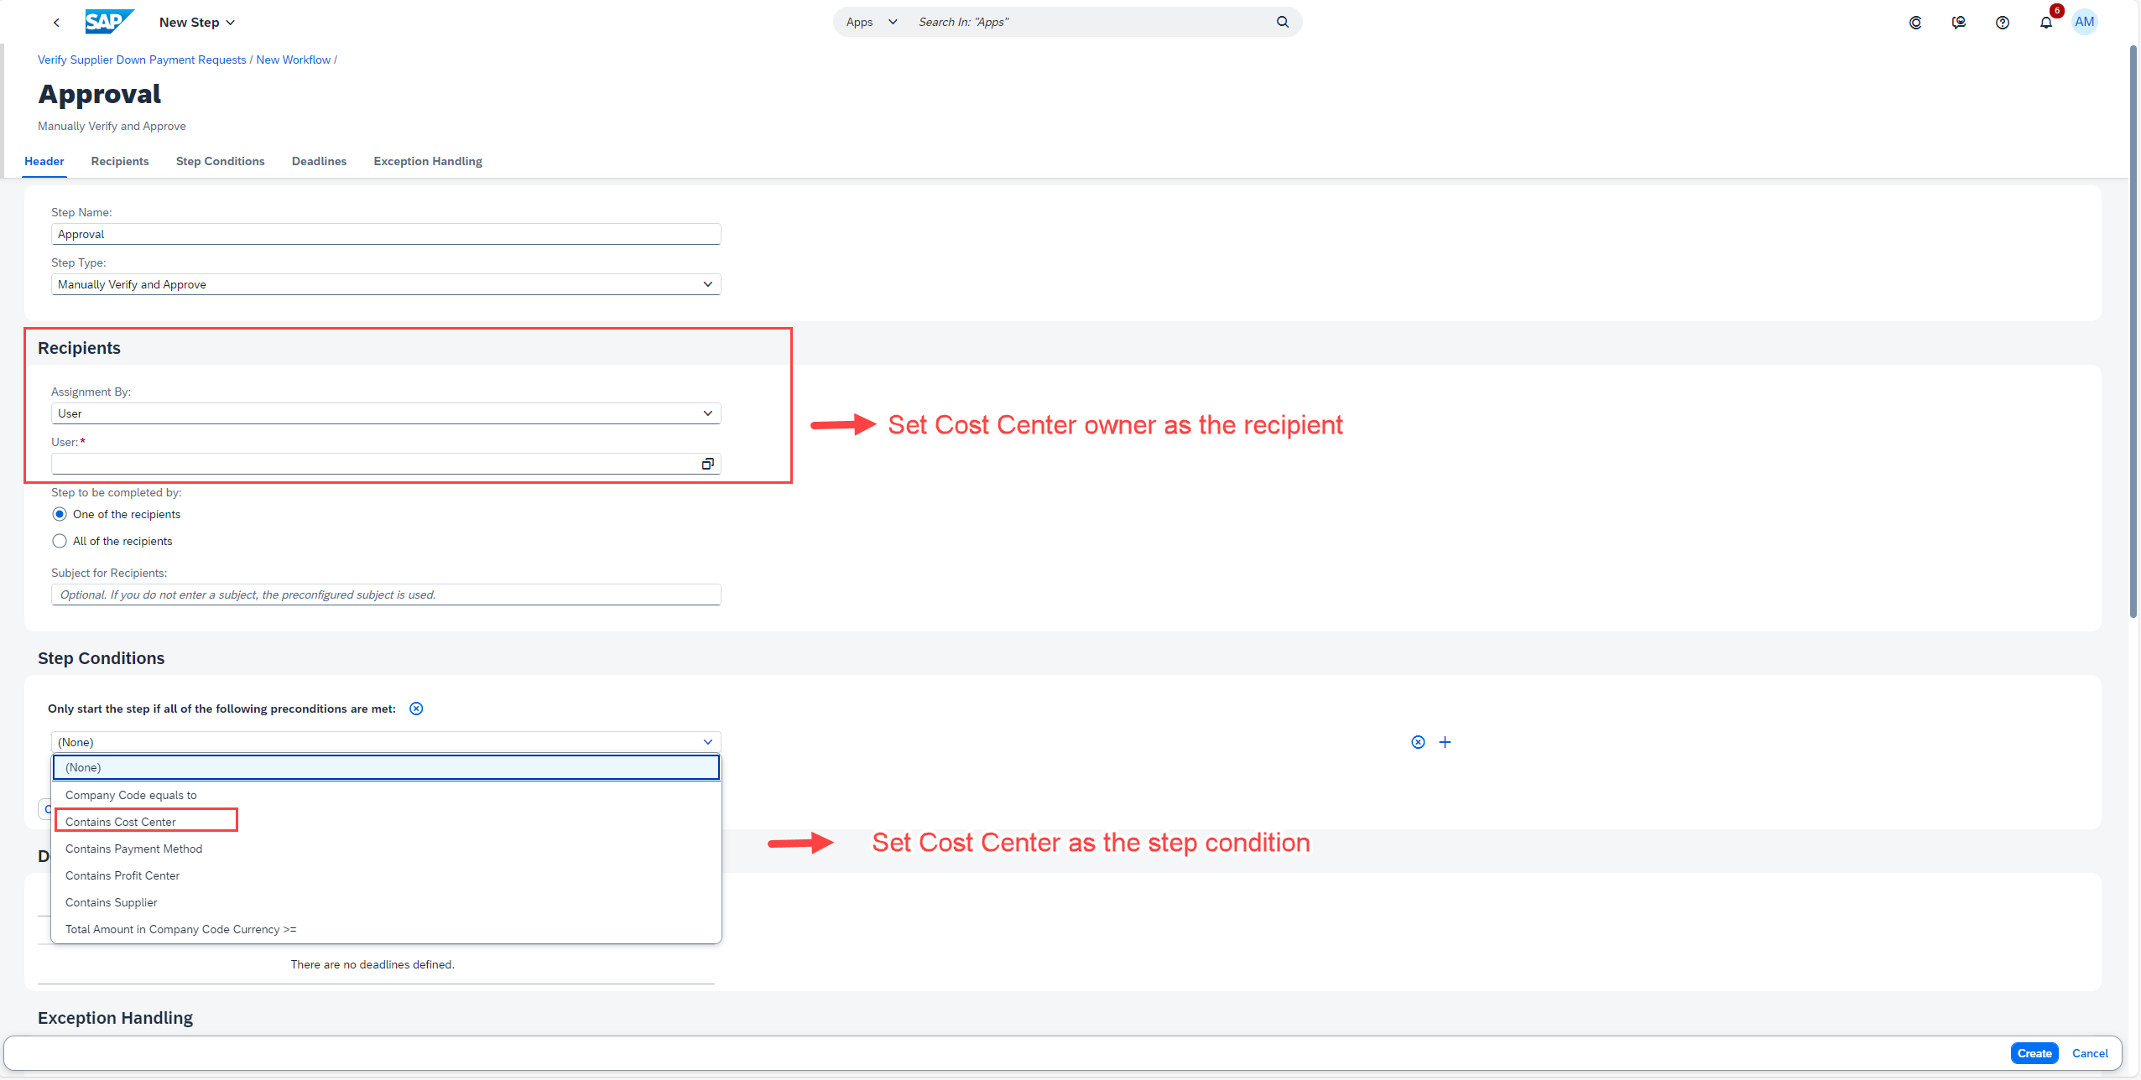Viewport: 2141px width, 1080px height.
Task: Select All of the recipients
Action: tap(60, 541)
